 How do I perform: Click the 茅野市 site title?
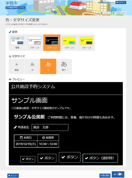pyautogui.click(x=11, y=3)
